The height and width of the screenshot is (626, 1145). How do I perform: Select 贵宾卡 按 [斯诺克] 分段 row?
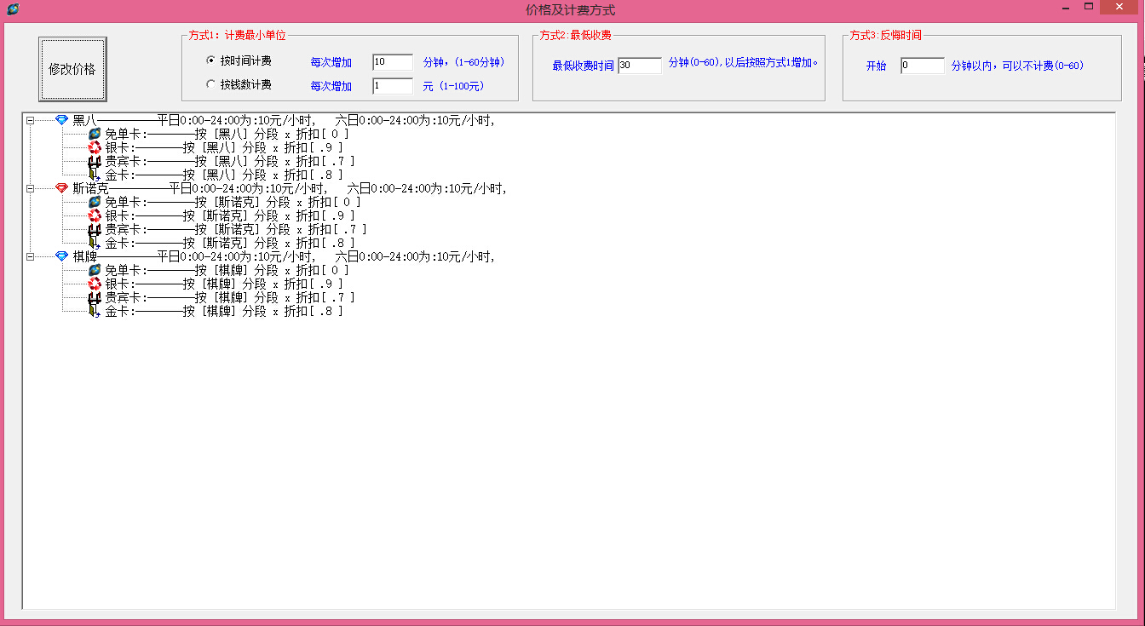click(x=236, y=229)
